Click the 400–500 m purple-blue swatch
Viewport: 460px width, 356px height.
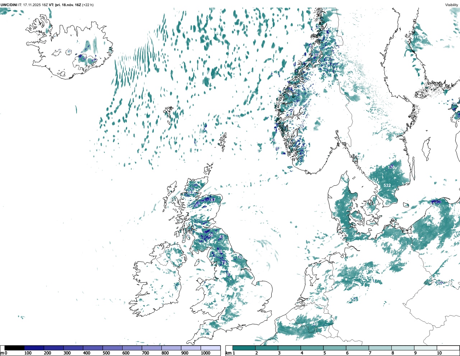[93, 348]
